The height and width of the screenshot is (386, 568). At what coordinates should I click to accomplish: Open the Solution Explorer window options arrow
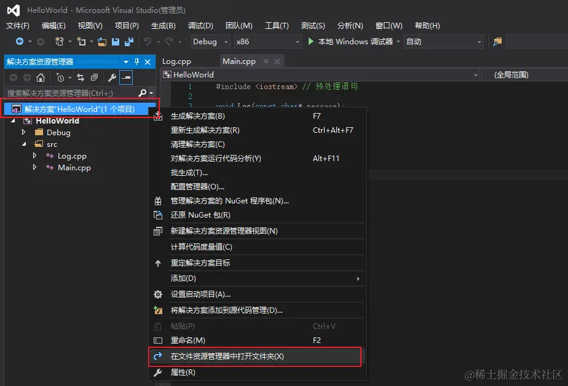125,62
